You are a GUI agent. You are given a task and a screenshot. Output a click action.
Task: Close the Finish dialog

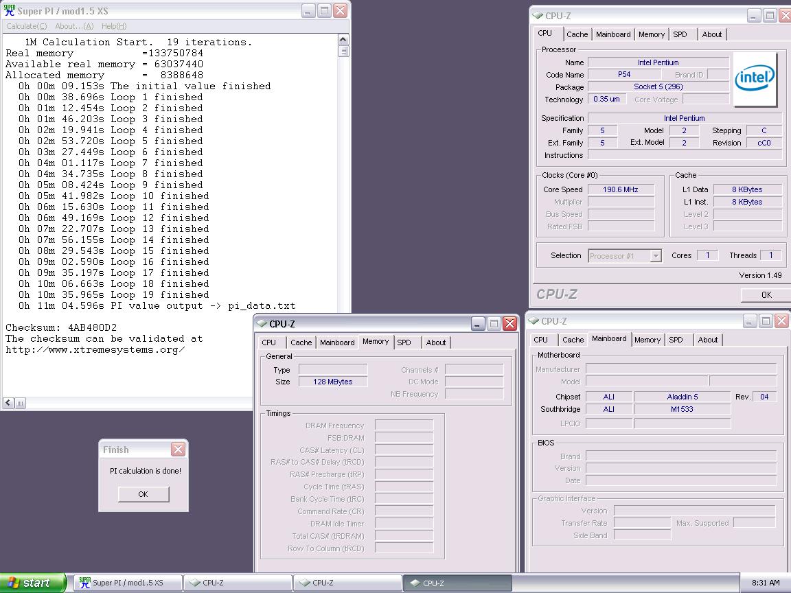[178, 450]
